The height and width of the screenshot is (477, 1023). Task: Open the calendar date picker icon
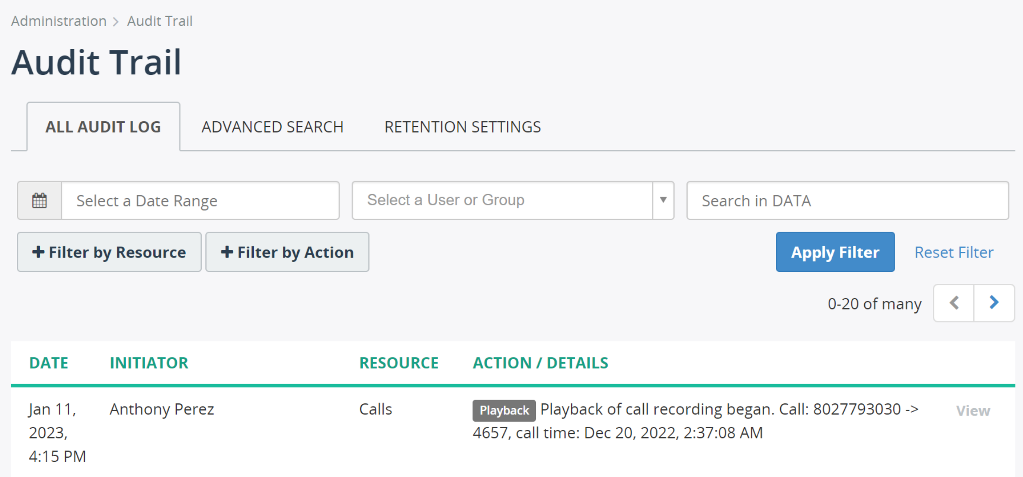(39, 201)
